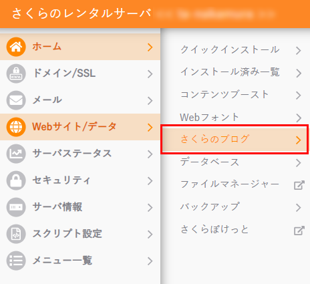Select the さくらのブログ submenu item
Image resolution: width=310 pixels, height=284 pixels.
[235, 140]
